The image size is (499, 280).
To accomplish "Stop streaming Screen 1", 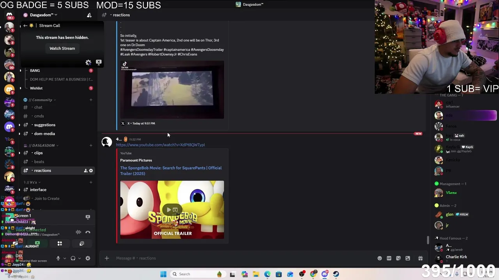I will coord(88,217).
